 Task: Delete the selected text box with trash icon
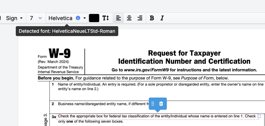(161, 103)
